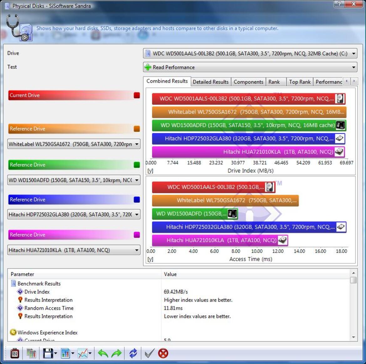The height and width of the screenshot is (364, 366).
Task: Click the Value column header
Action: 255,274
